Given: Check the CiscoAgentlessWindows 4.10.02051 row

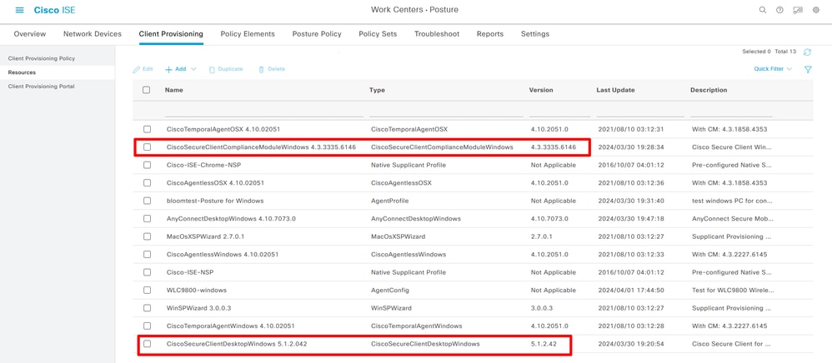Looking at the screenshot, I should [147, 255].
